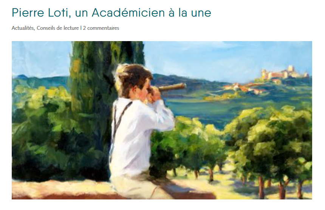Select the hilltop castle in the painting

284,74
